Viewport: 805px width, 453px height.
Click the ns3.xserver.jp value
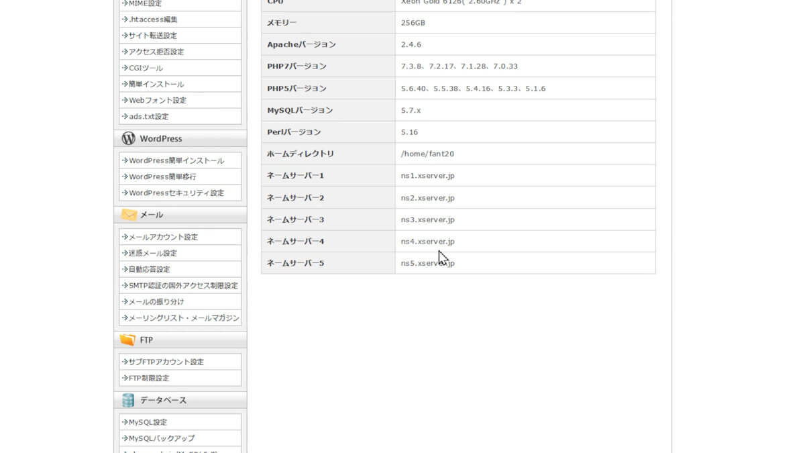click(x=428, y=219)
